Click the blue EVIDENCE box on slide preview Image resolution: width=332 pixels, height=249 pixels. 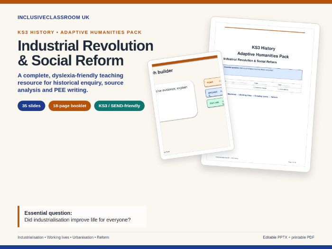click(214, 92)
